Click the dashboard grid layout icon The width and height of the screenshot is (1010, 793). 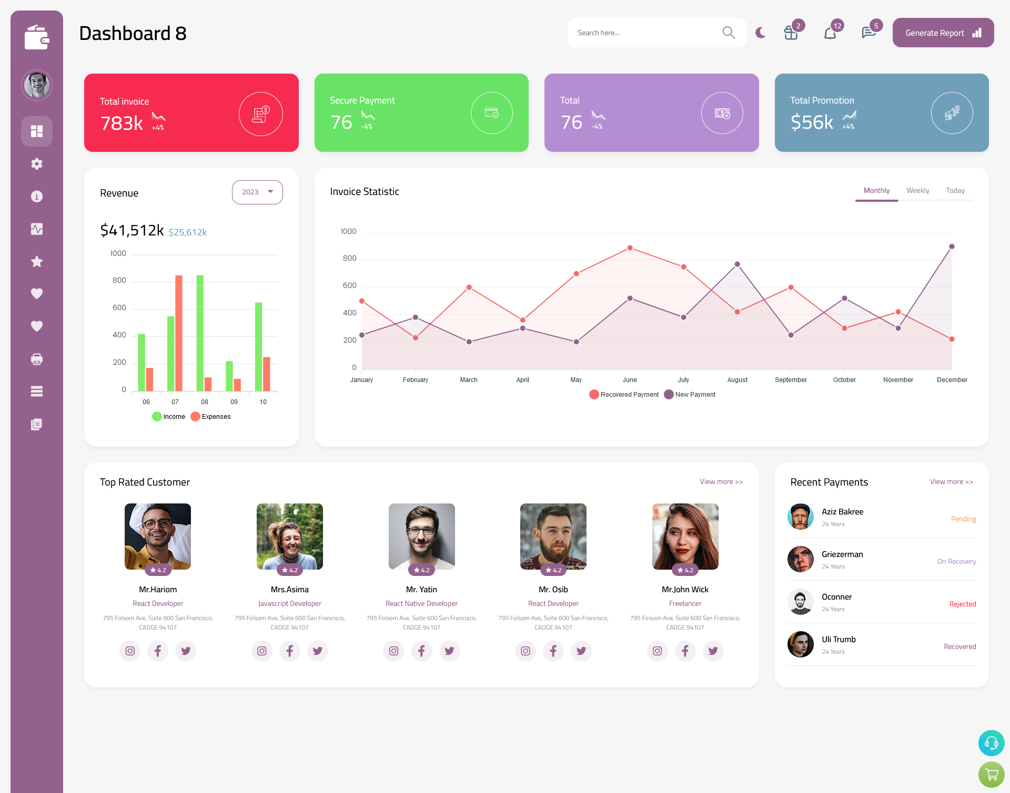point(36,131)
